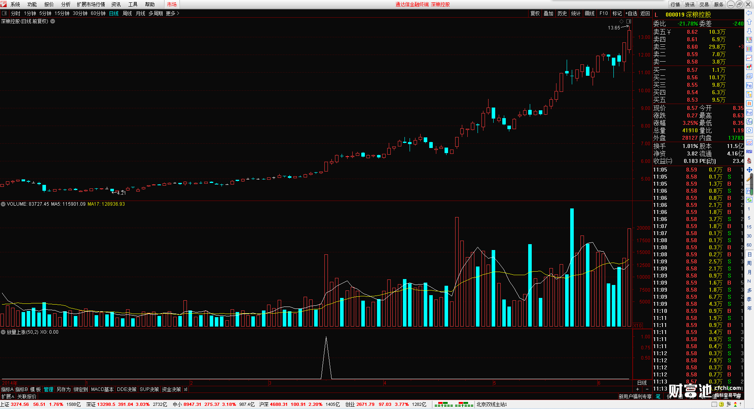Open dropdown beside 深粮控股(日线 前复权) title
The width and height of the screenshot is (754, 409).
[53, 21]
